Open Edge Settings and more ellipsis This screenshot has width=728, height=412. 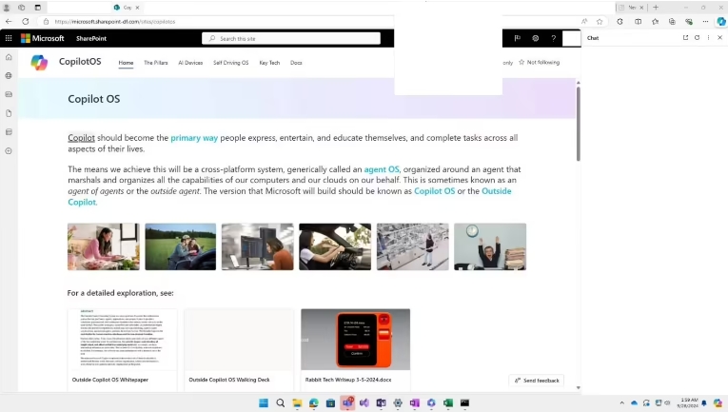(x=705, y=21)
